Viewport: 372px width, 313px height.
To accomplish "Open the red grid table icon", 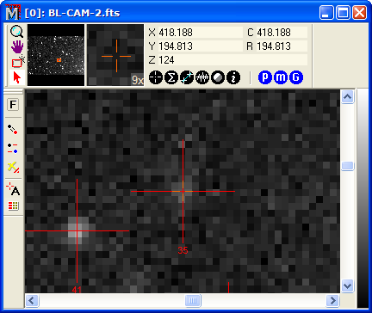I will [x=13, y=206].
